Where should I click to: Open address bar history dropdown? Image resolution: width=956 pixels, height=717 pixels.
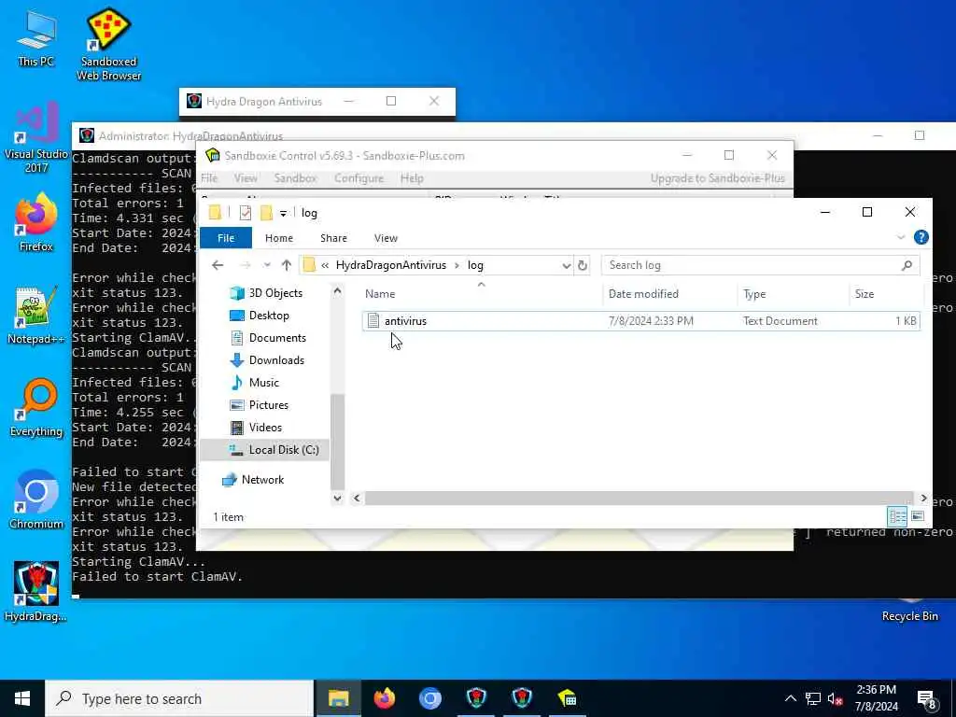(566, 265)
